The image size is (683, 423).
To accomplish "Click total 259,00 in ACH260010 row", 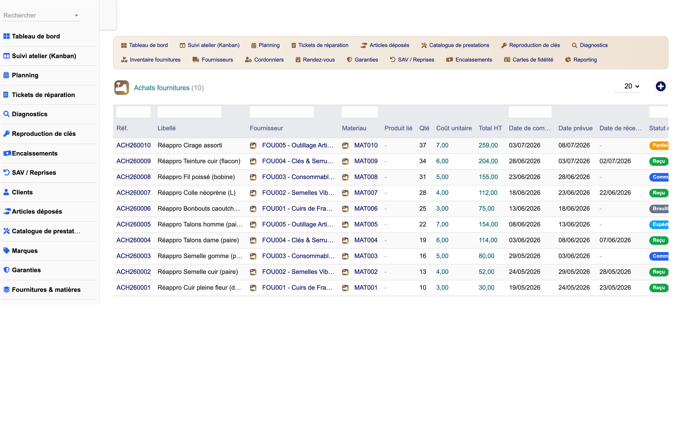I will tap(488, 145).
